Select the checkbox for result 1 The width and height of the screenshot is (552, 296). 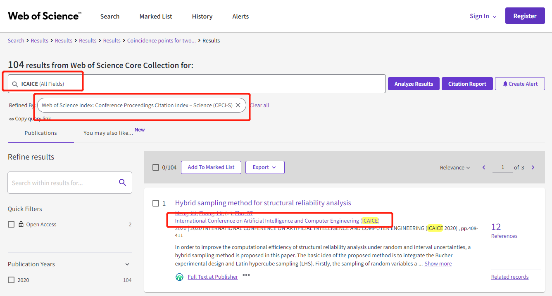coord(156,203)
